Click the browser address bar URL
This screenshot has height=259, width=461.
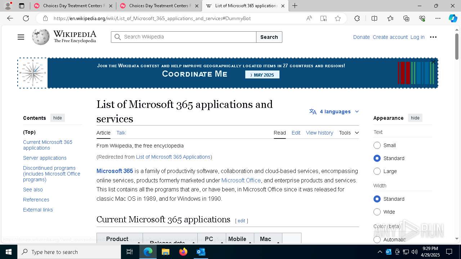coord(152,18)
